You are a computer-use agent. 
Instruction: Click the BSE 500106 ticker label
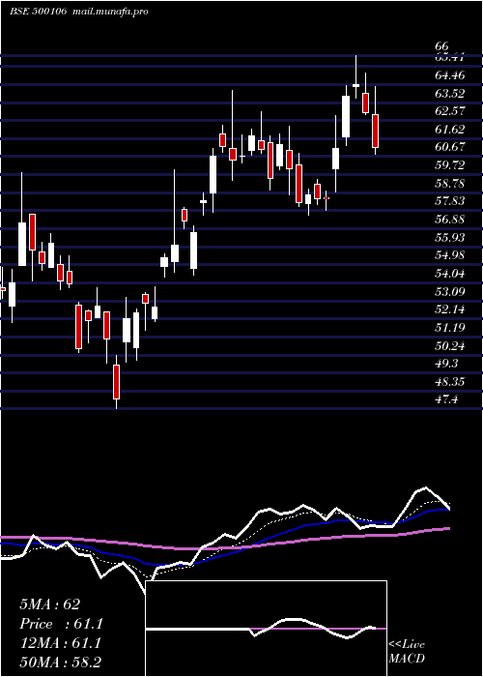(38, 12)
